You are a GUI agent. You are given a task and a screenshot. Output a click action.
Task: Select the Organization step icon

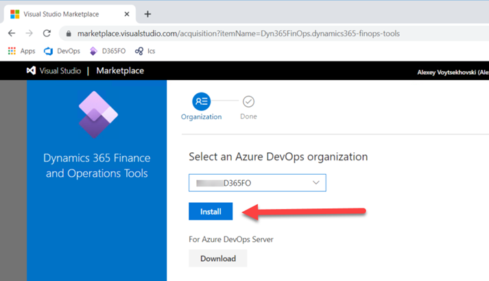(x=201, y=101)
